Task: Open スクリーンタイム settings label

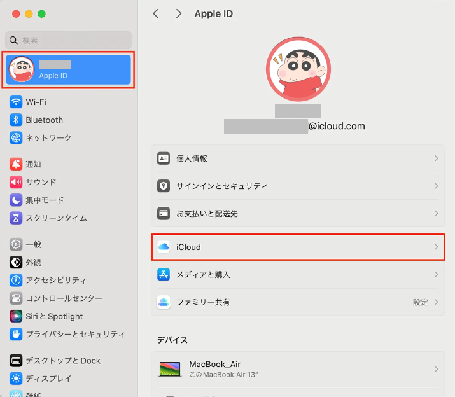Action: 56,218
